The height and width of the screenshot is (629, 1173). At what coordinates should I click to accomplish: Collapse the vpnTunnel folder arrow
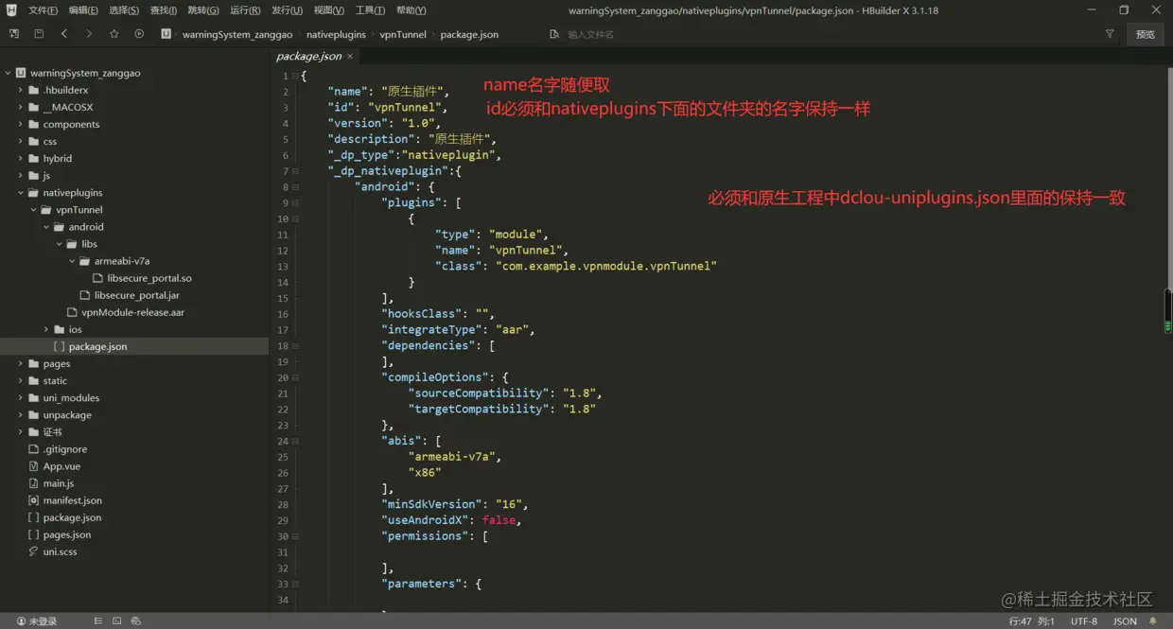click(33, 210)
